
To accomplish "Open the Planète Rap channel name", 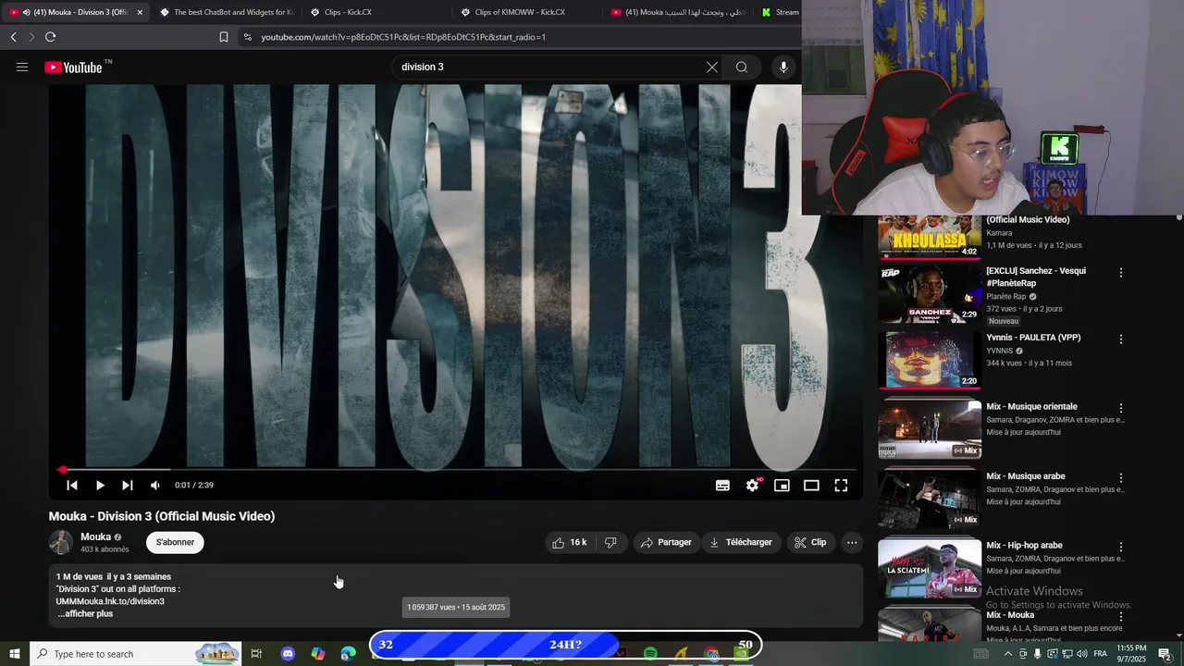I will 1006,297.
